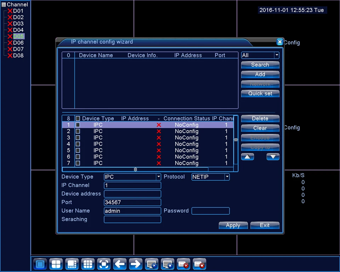340x272 pixels.
Task: Click the Password input field
Action: pyautogui.click(x=210, y=211)
